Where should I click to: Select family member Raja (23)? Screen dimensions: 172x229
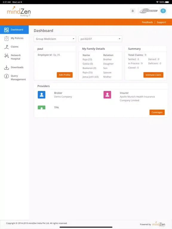[x=87, y=59]
